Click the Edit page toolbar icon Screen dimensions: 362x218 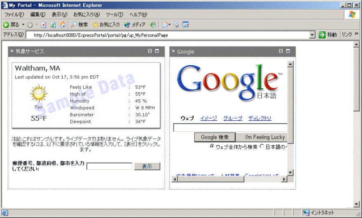[186, 25]
